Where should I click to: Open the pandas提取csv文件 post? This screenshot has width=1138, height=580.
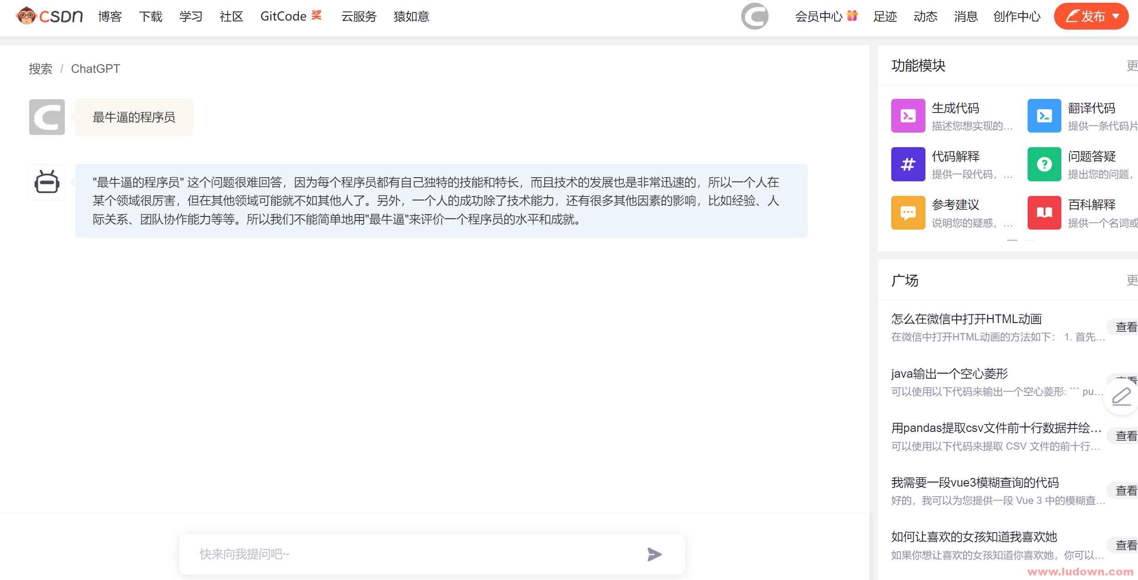click(996, 428)
